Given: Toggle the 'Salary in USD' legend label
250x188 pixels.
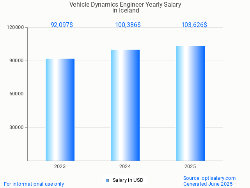Looking at the screenshot, I should coord(128,180).
